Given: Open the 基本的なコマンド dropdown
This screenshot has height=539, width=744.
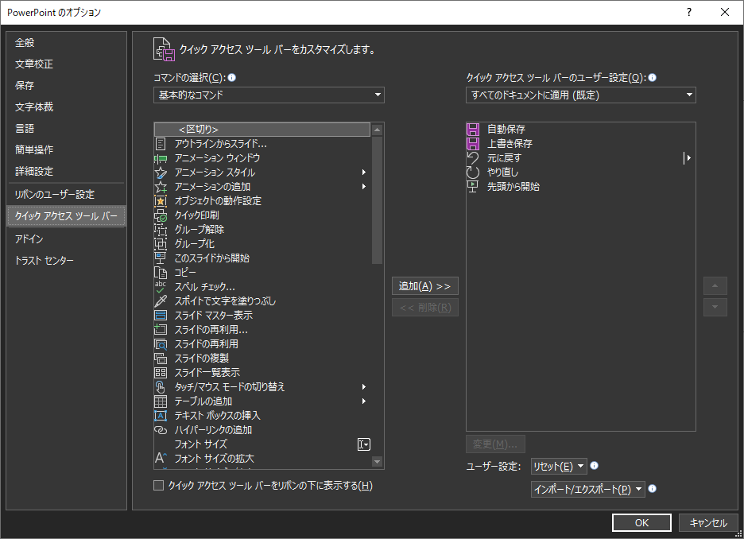Looking at the screenshot, I should point(269,95).
